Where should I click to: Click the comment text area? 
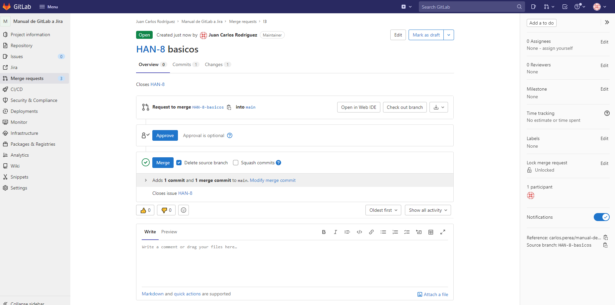(295, 264)
